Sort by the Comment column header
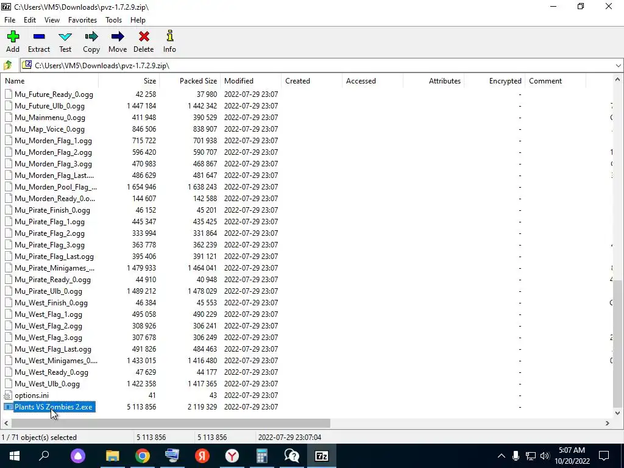Image resolution: width=624 pixels, height=468 pixels. (556, 81)
